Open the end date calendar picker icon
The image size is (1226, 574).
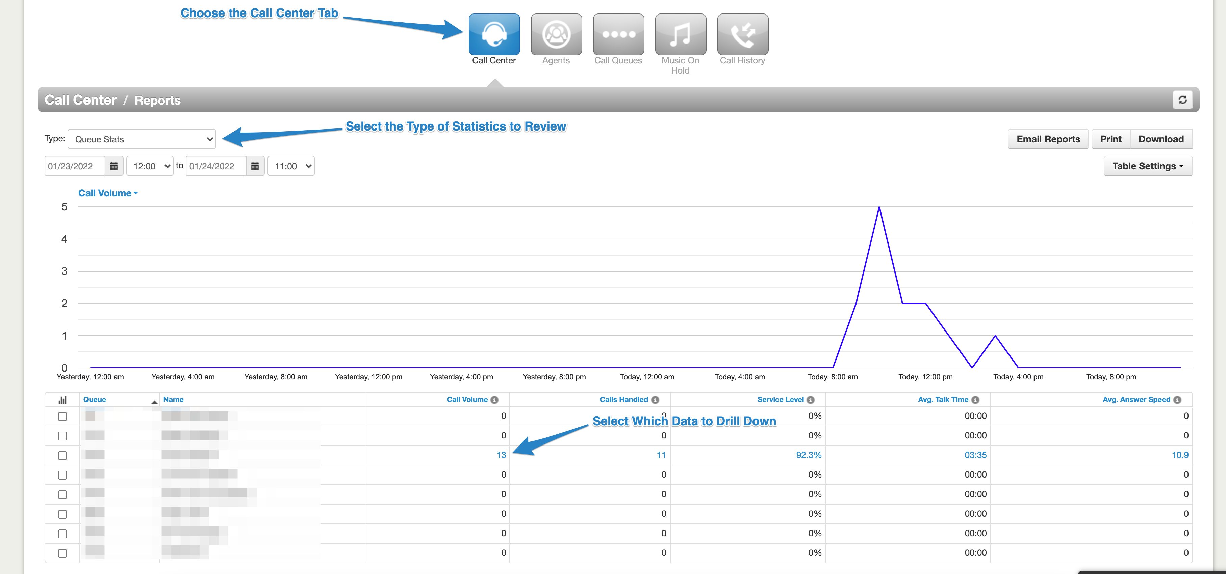pyautogui.click(x=255, y=166)
